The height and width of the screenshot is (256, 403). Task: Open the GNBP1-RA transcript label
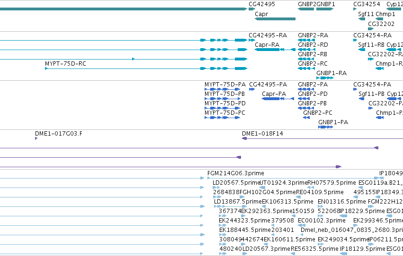[331, 73]
